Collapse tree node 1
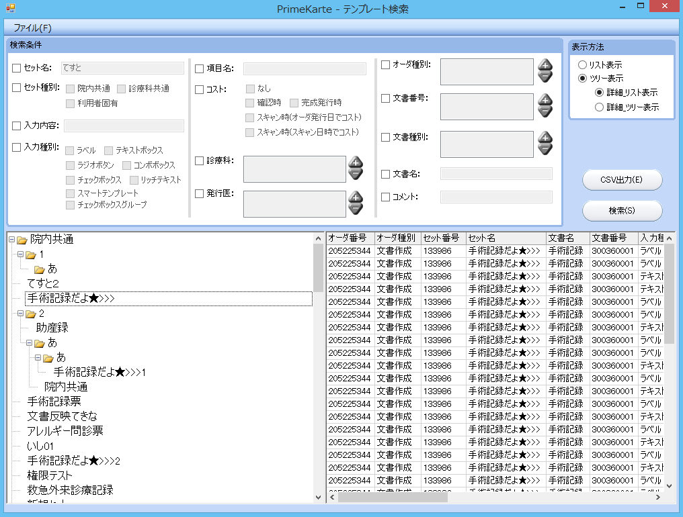The height and width of the screenshot is (517, 683). (20, 254)
